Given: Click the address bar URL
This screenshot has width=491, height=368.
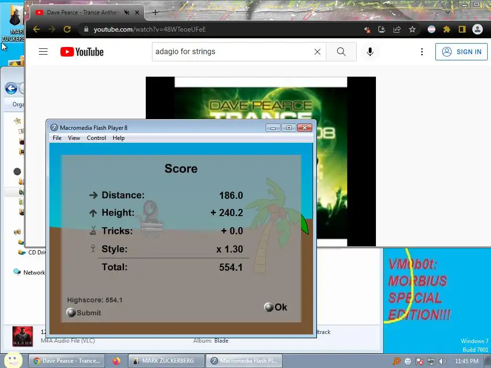Looking at the screenshot, I should (150, 29).
